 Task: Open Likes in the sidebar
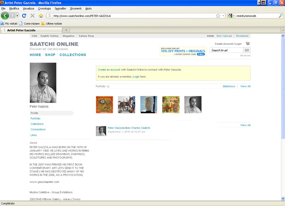click(34, 135)
